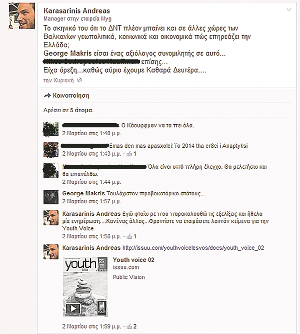View the 5 άτομα who like the post
300x334 pixels.
click(81, 110)
